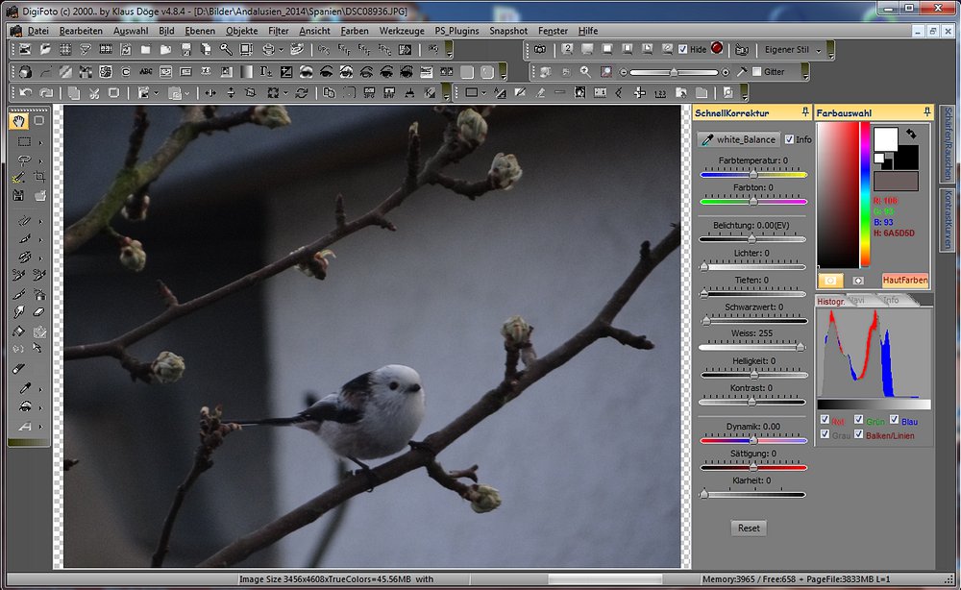
Task: Enable the Gitter grid checkbox
Action: [x=756, y=72]
